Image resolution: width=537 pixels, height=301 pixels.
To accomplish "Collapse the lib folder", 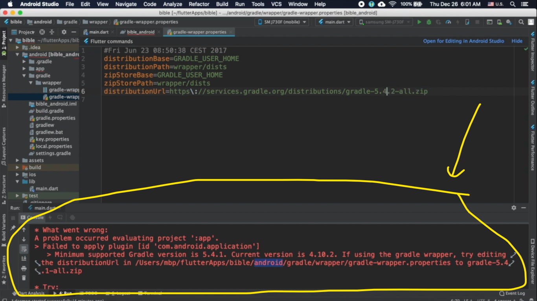I will tap(18, 181).
